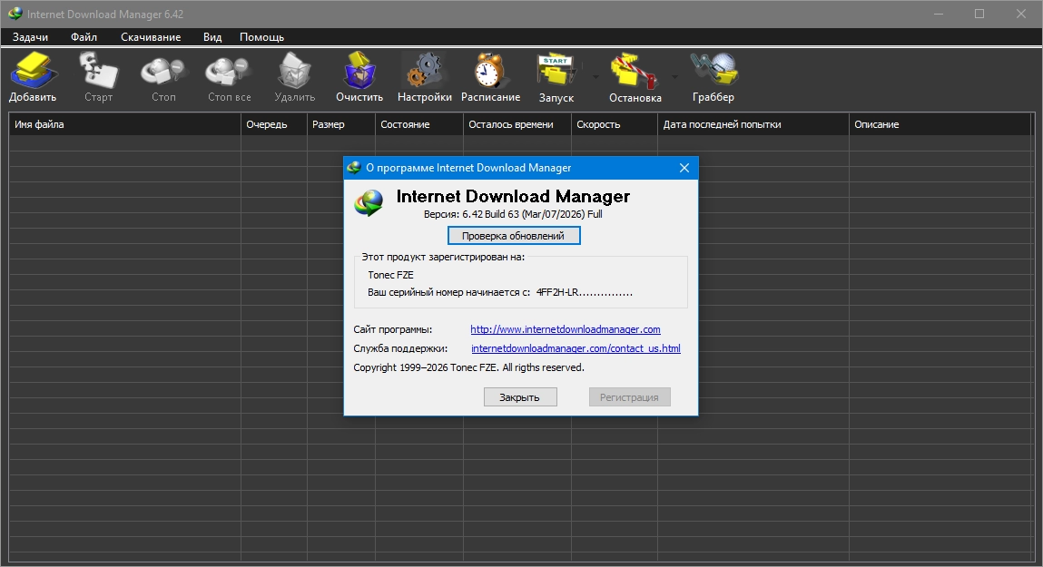
Task: Click the Остановка queue stop icon
Action: tap(635, 77)
